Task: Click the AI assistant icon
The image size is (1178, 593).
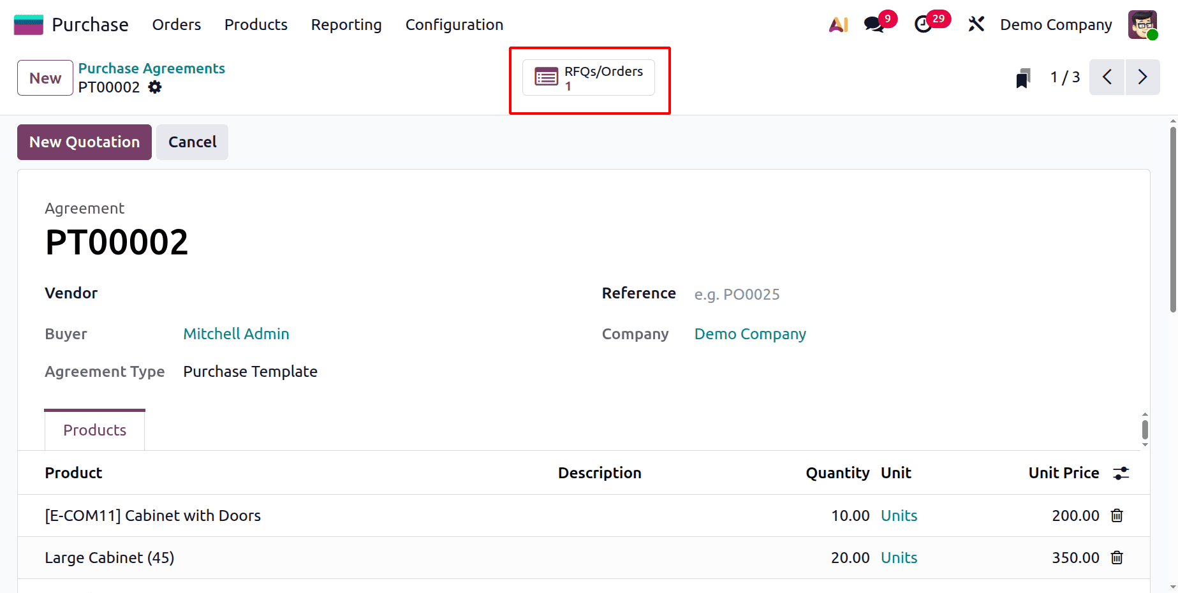Action: point(837,24)
